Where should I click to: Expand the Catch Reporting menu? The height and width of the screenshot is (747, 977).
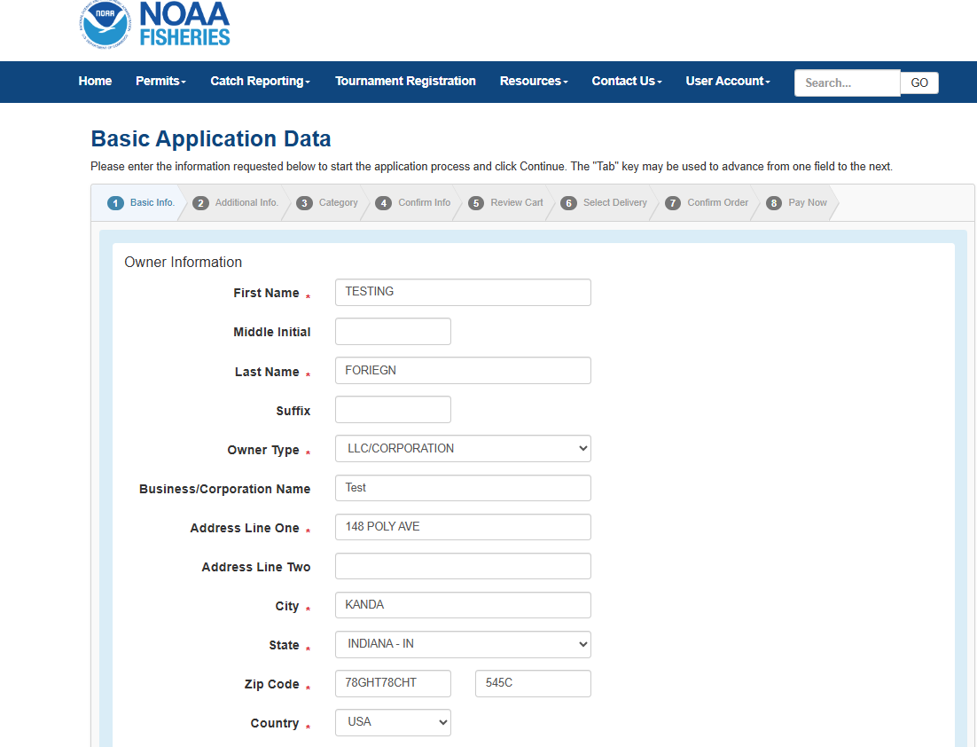tap(260, 82)
